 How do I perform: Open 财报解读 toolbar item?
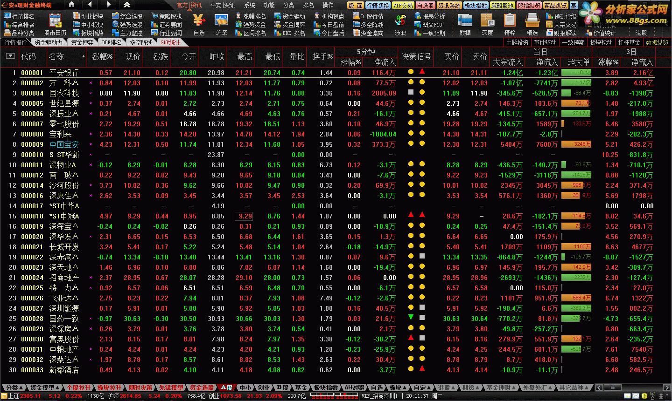(x=561, y=33)
